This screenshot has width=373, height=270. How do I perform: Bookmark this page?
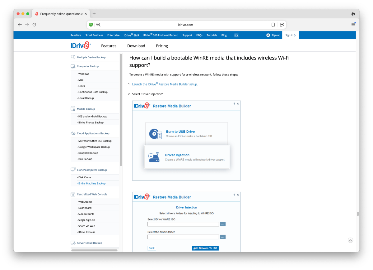[273, 25]
